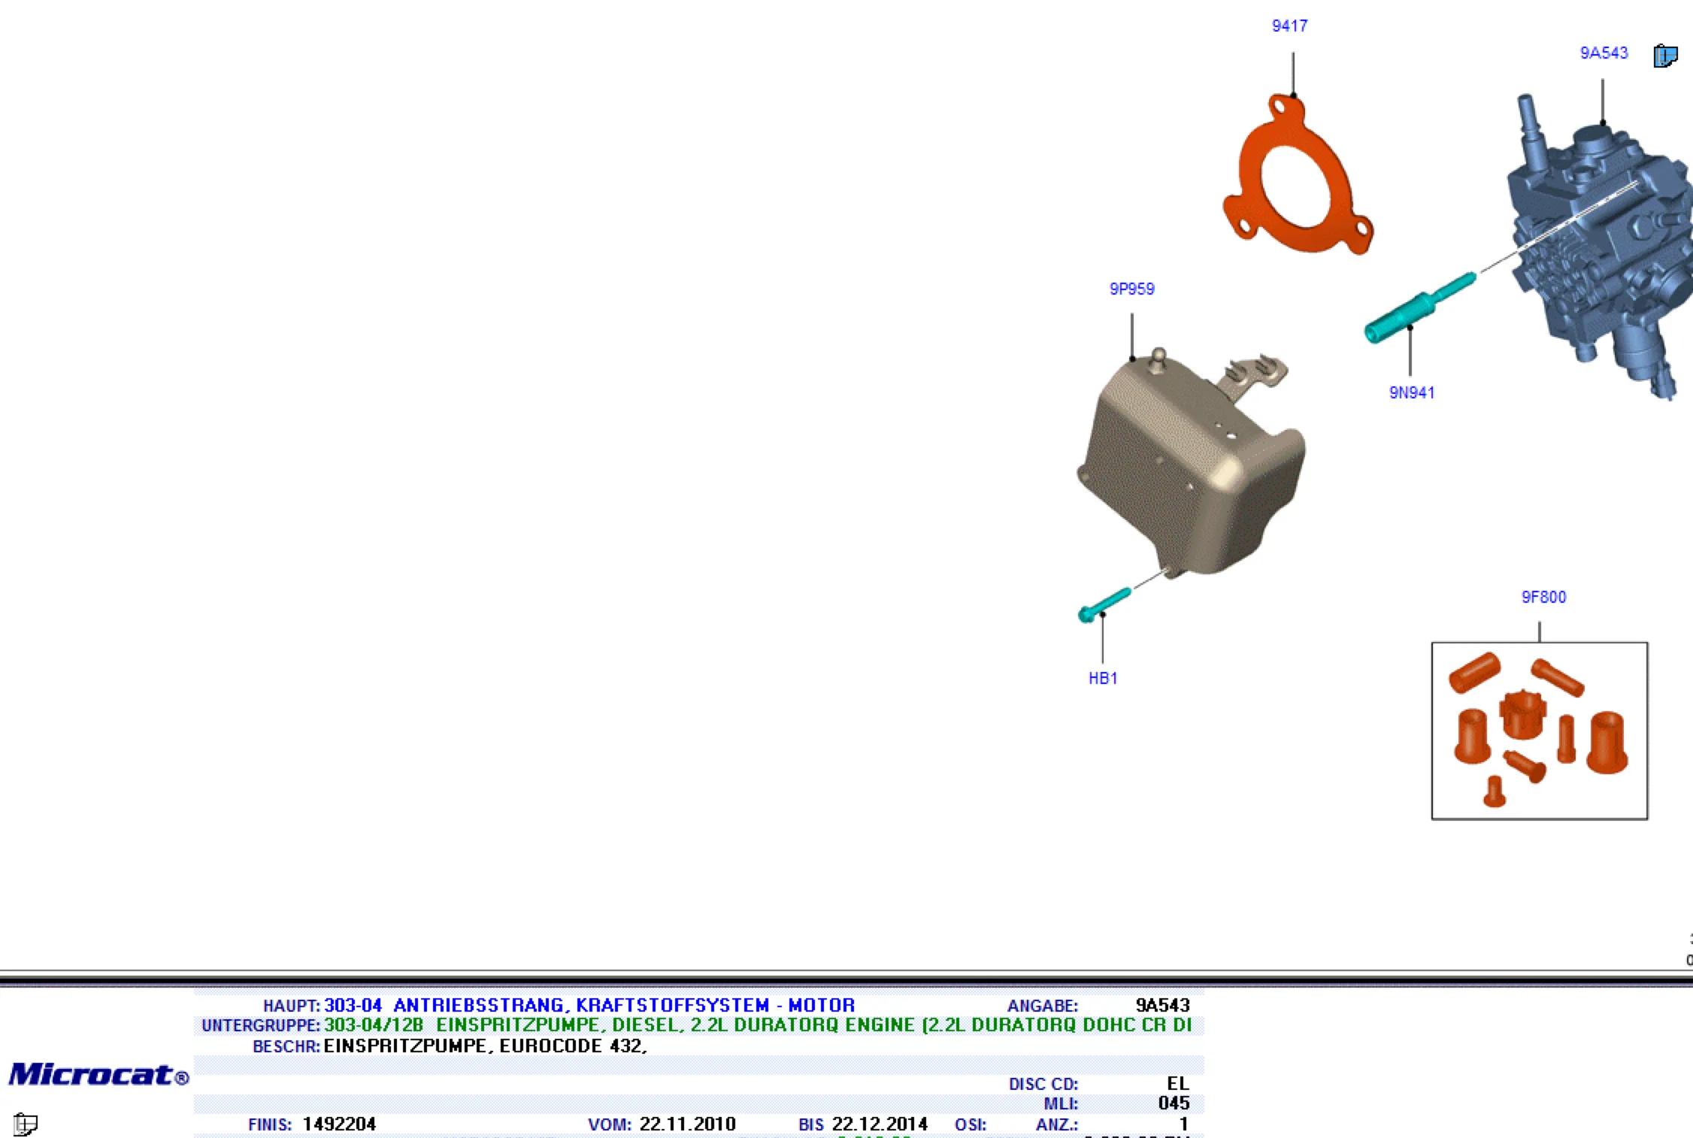Click the 9417 callout label
This screenshot has height=1138, width=1693.
click(x=1289, y=26)
